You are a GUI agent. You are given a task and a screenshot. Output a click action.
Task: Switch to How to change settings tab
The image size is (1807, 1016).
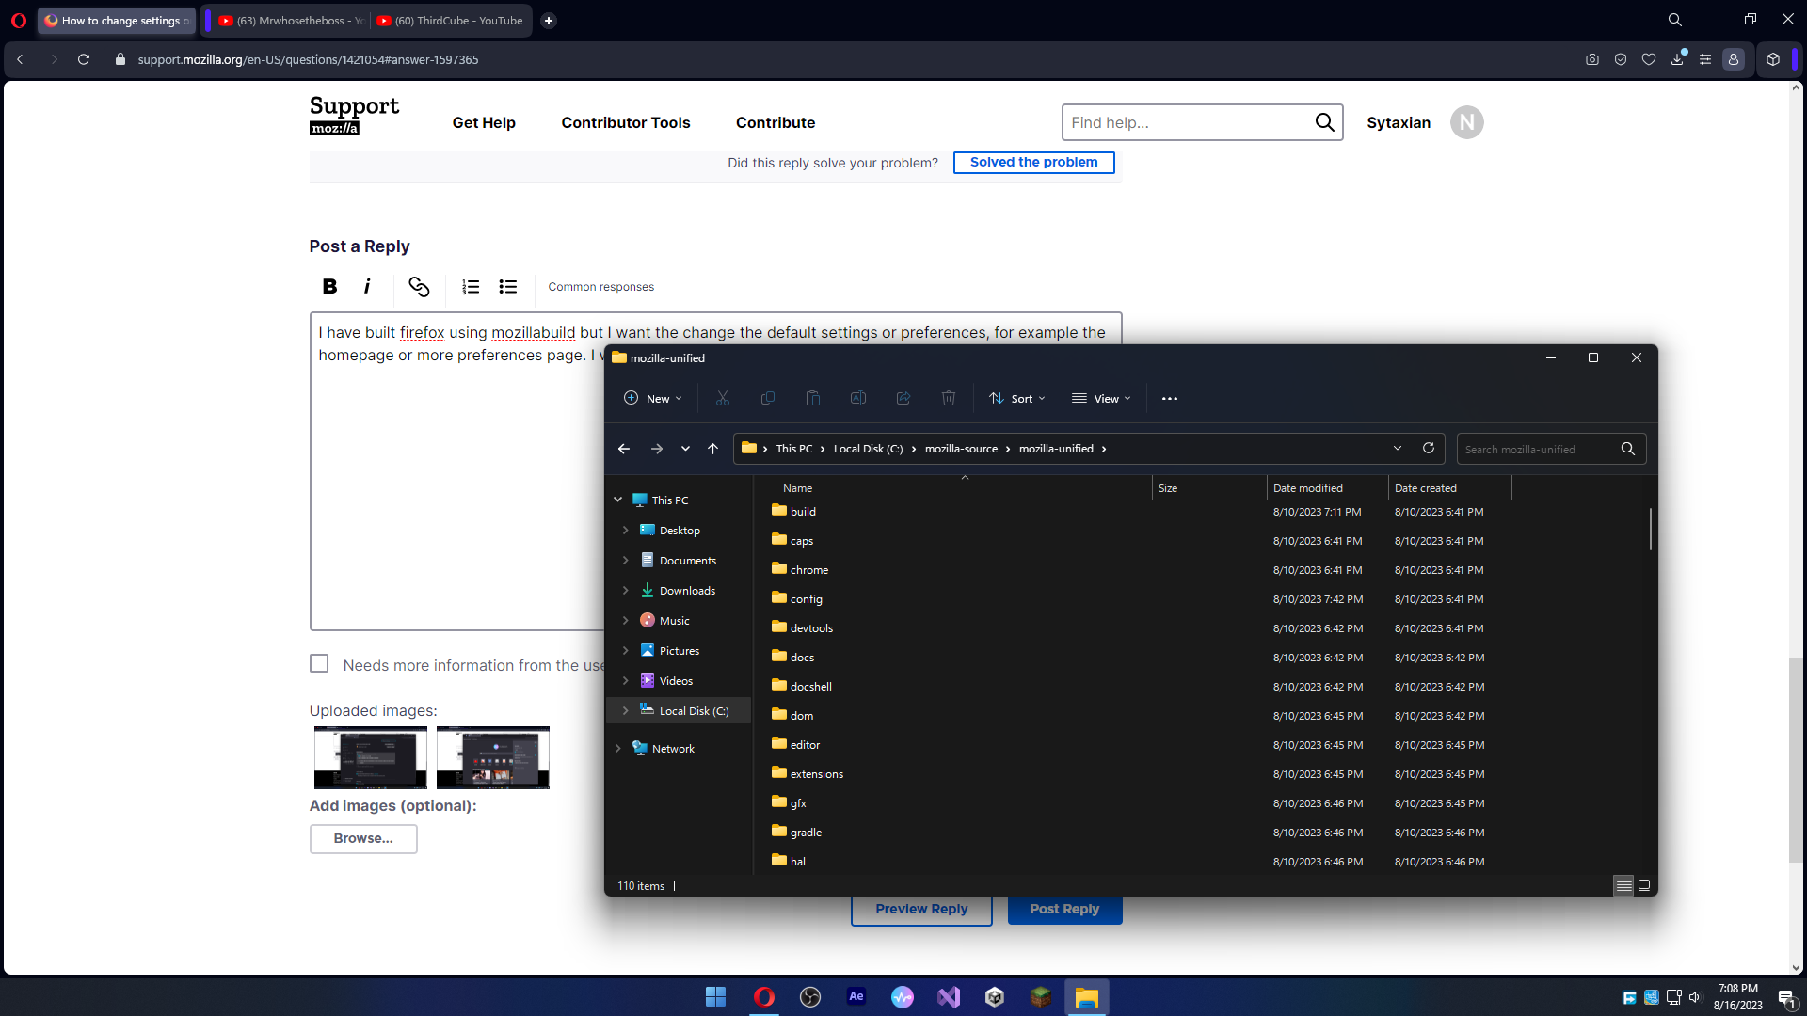coord(117,21)
